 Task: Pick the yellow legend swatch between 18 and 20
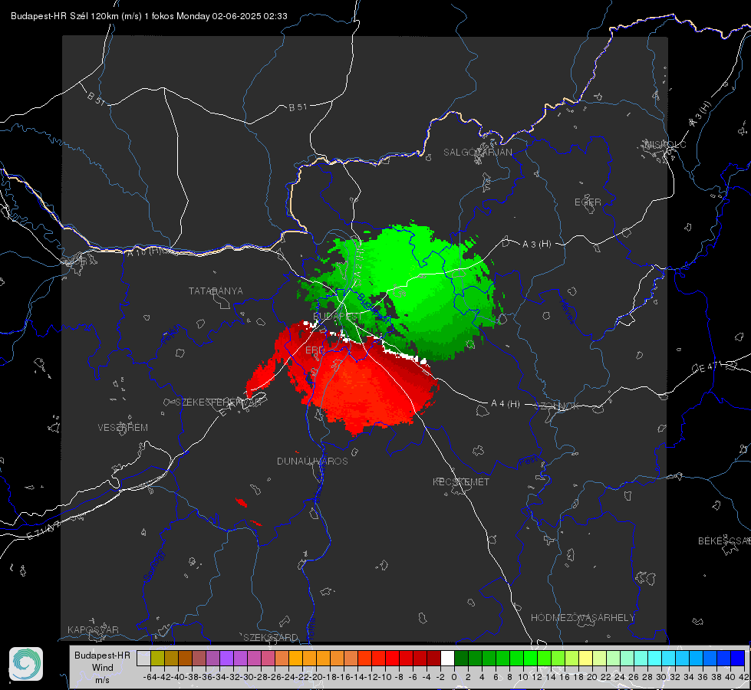[x=586, y=658]
